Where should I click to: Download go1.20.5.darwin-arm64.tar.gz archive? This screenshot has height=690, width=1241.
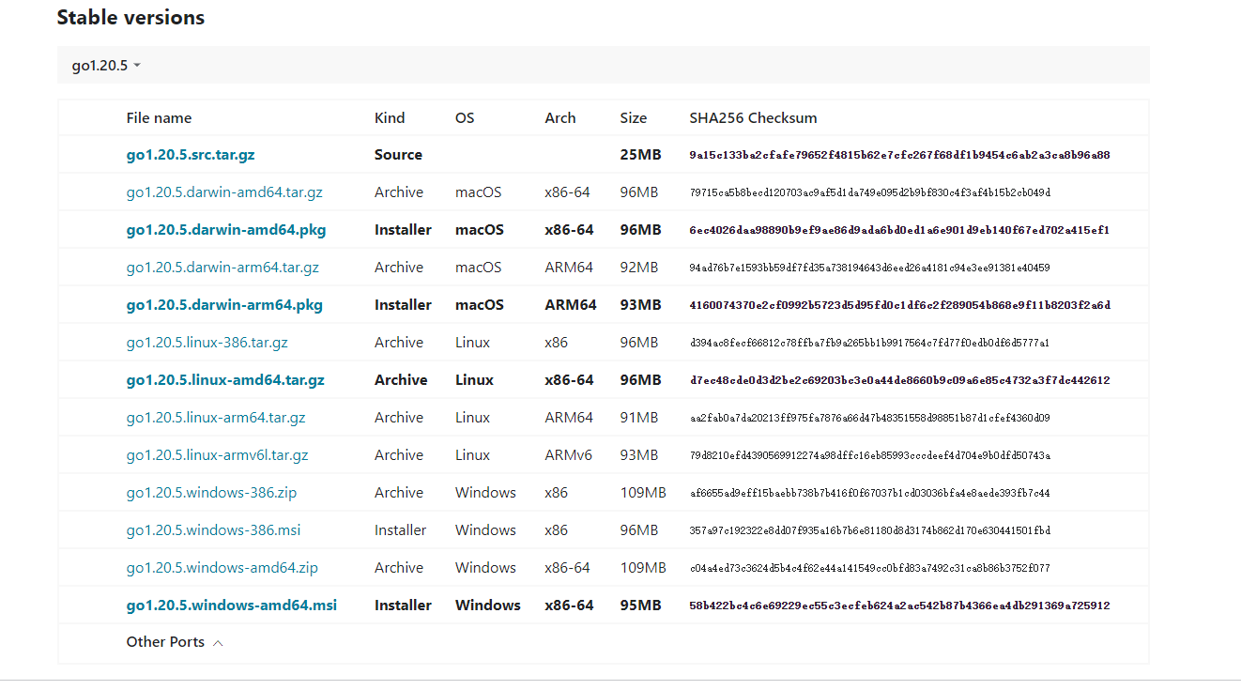[x=222, y=268]
